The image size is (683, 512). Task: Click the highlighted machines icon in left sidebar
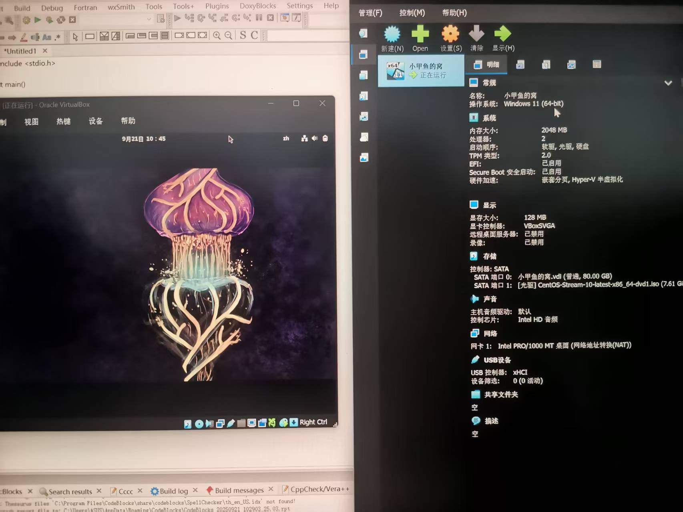tap(363, 54)
